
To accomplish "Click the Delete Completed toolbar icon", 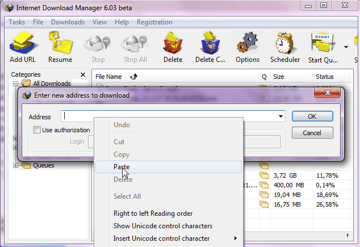I will tap(210, 43).
